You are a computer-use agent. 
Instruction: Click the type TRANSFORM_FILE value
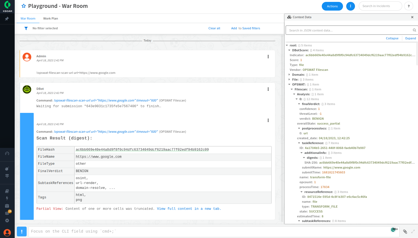(x=324, y=207)
